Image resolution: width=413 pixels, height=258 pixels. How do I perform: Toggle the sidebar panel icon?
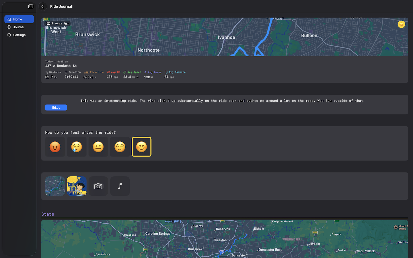31,6
